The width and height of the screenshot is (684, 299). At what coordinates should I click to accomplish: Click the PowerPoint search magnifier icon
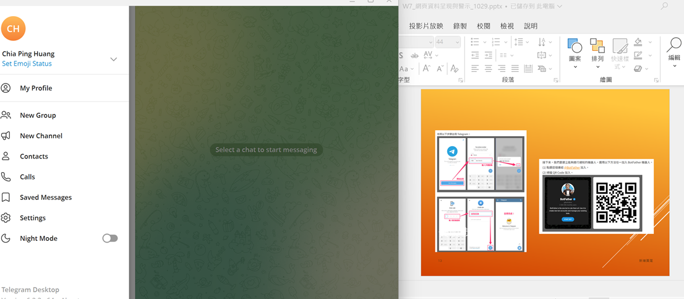coord(664,6)
